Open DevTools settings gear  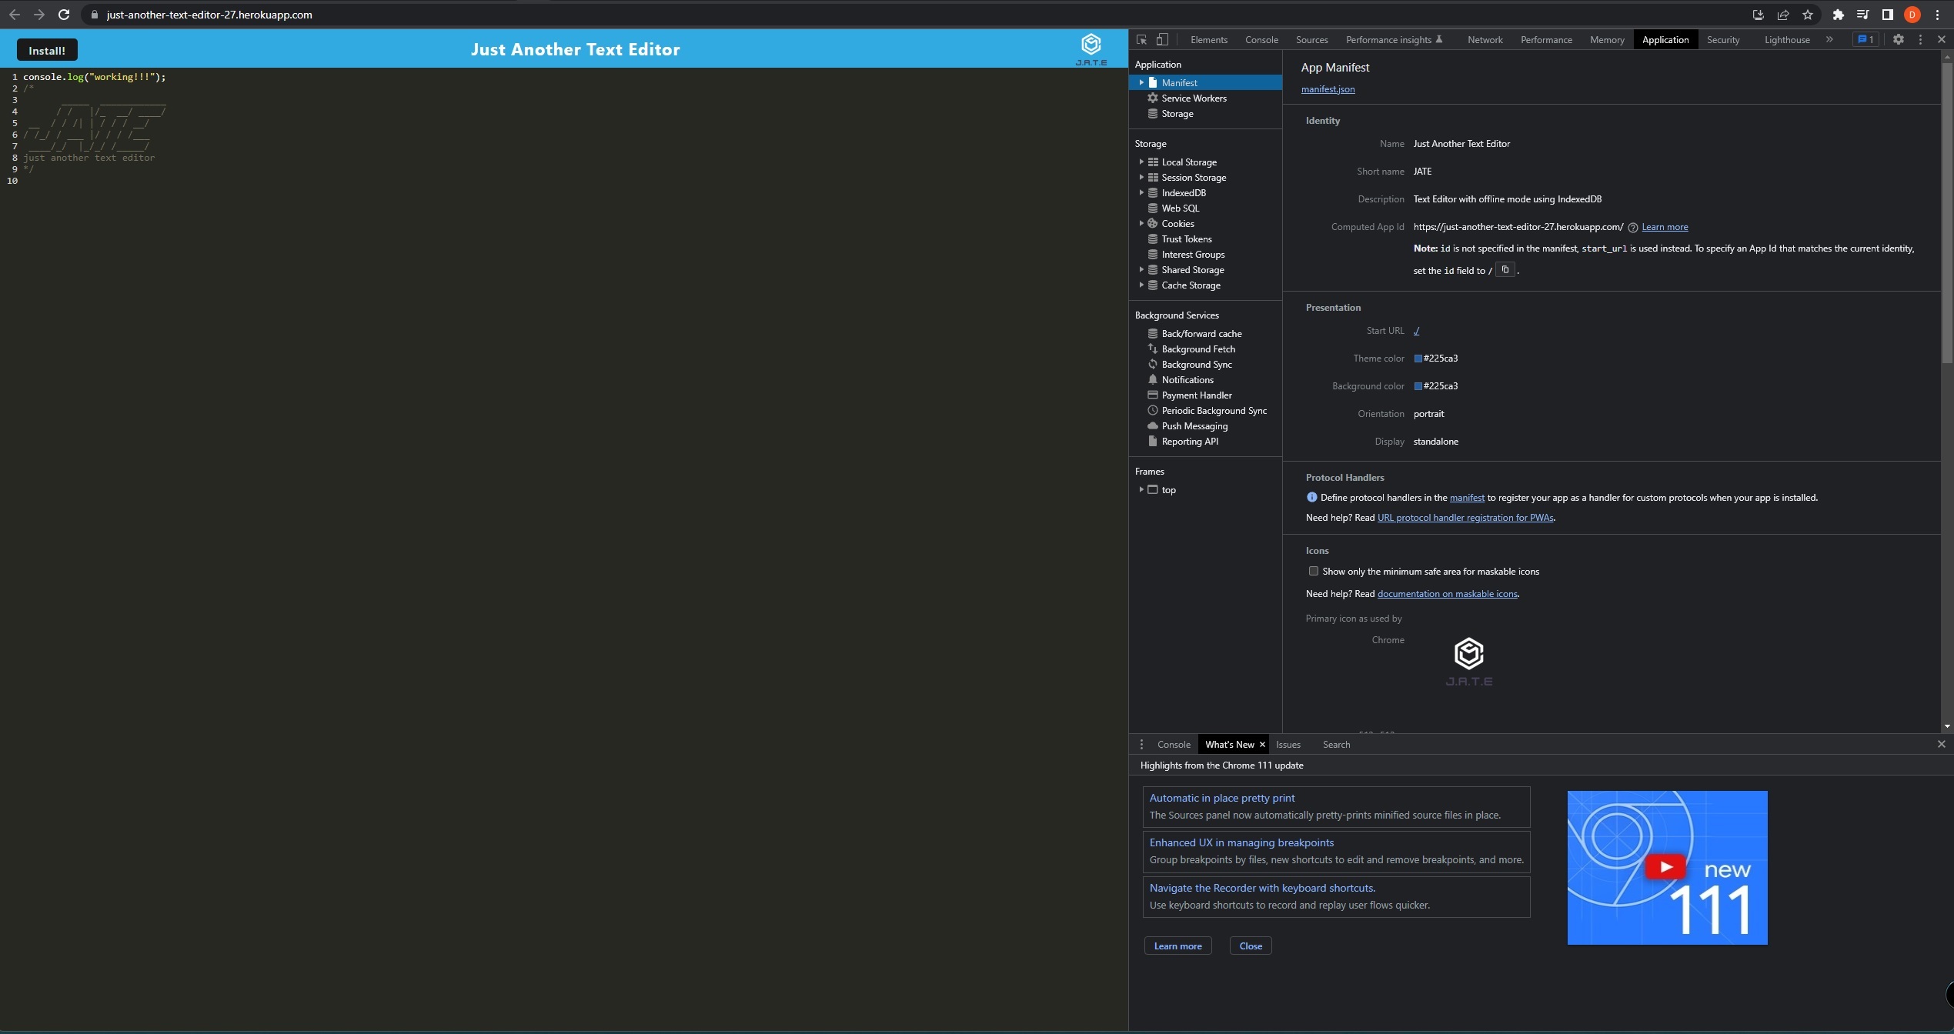(x=1899, y=39)
